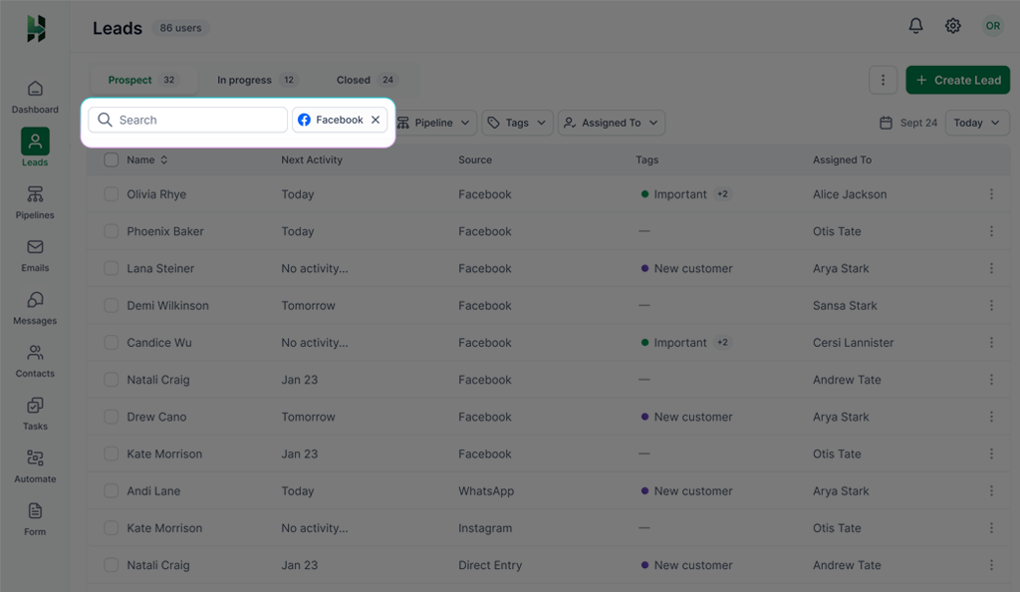The width and height of the screenshot is (1020, 592).
Task: Click the Create Lead button
Action: (x=957, y=79)
